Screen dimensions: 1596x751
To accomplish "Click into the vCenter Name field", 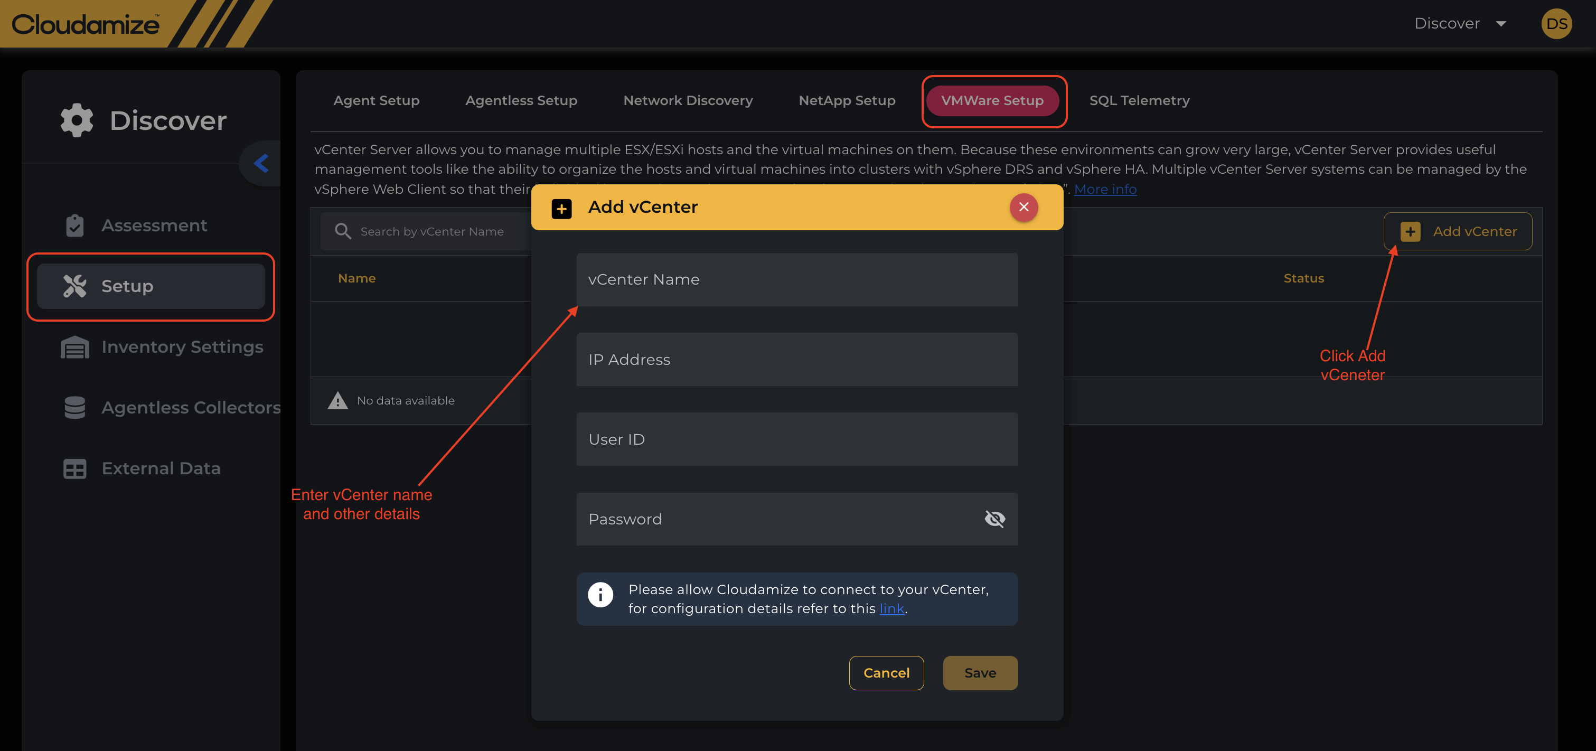I will (x=797, y=279).
